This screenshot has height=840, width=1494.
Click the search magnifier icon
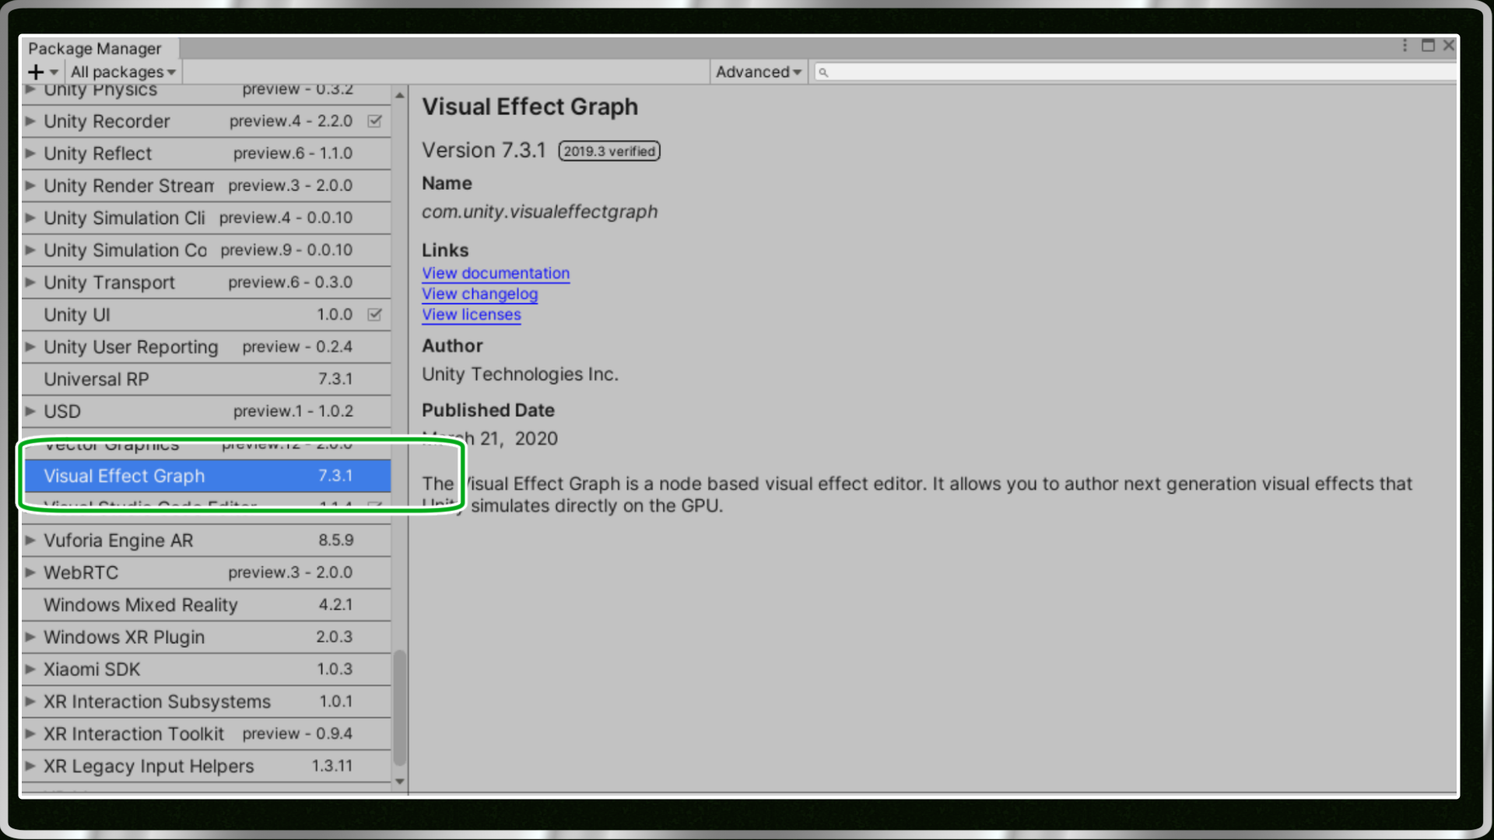click(x=823, y=72)
